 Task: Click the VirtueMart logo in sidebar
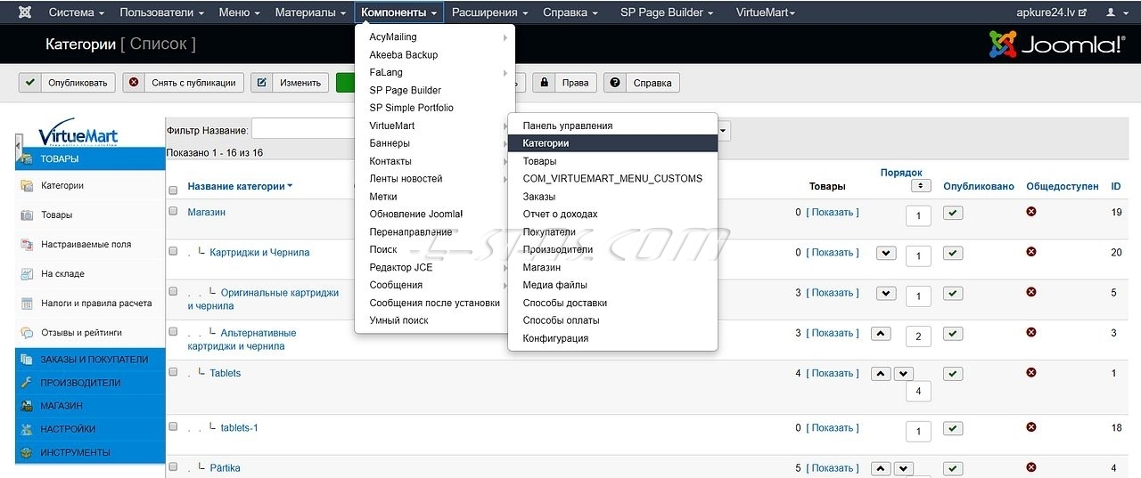pyautogui.click(x=78, y=134)
